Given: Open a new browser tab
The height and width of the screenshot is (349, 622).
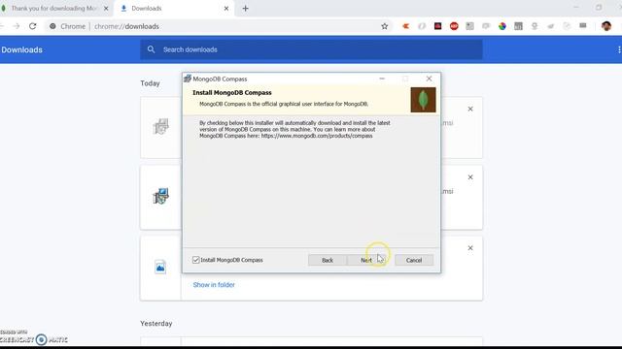Looking at the screenshot, I should (x=245, y=9).
